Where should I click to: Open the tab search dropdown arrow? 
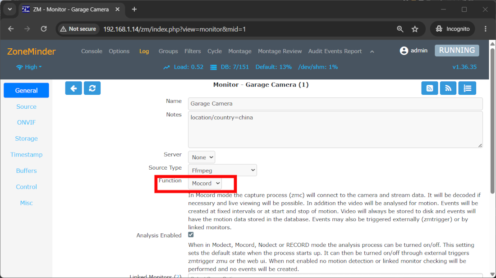pos(10,9)
